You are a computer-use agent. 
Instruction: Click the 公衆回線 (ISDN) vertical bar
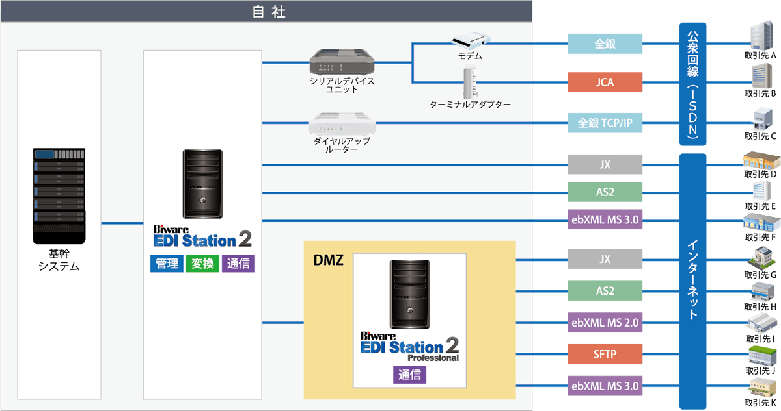[x=692, y=83]
